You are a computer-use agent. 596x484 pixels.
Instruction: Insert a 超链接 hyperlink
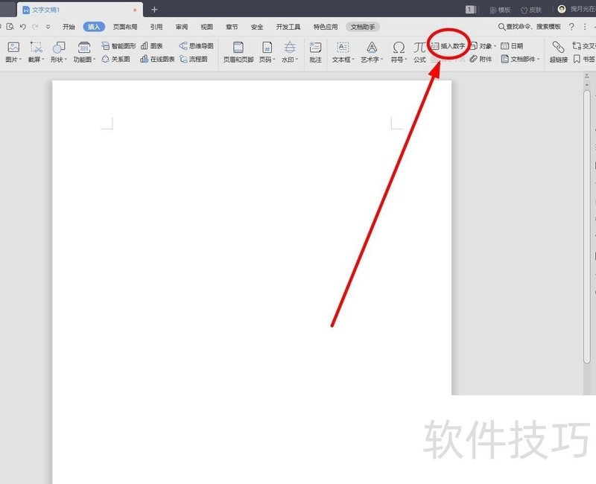pyautogui.click(x=558, y=51)
